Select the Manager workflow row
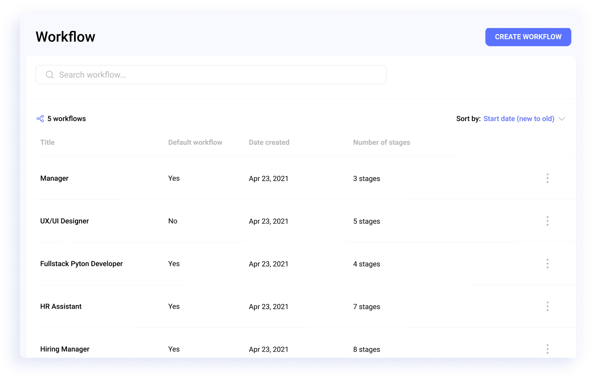594x378 pixels. 54,178
